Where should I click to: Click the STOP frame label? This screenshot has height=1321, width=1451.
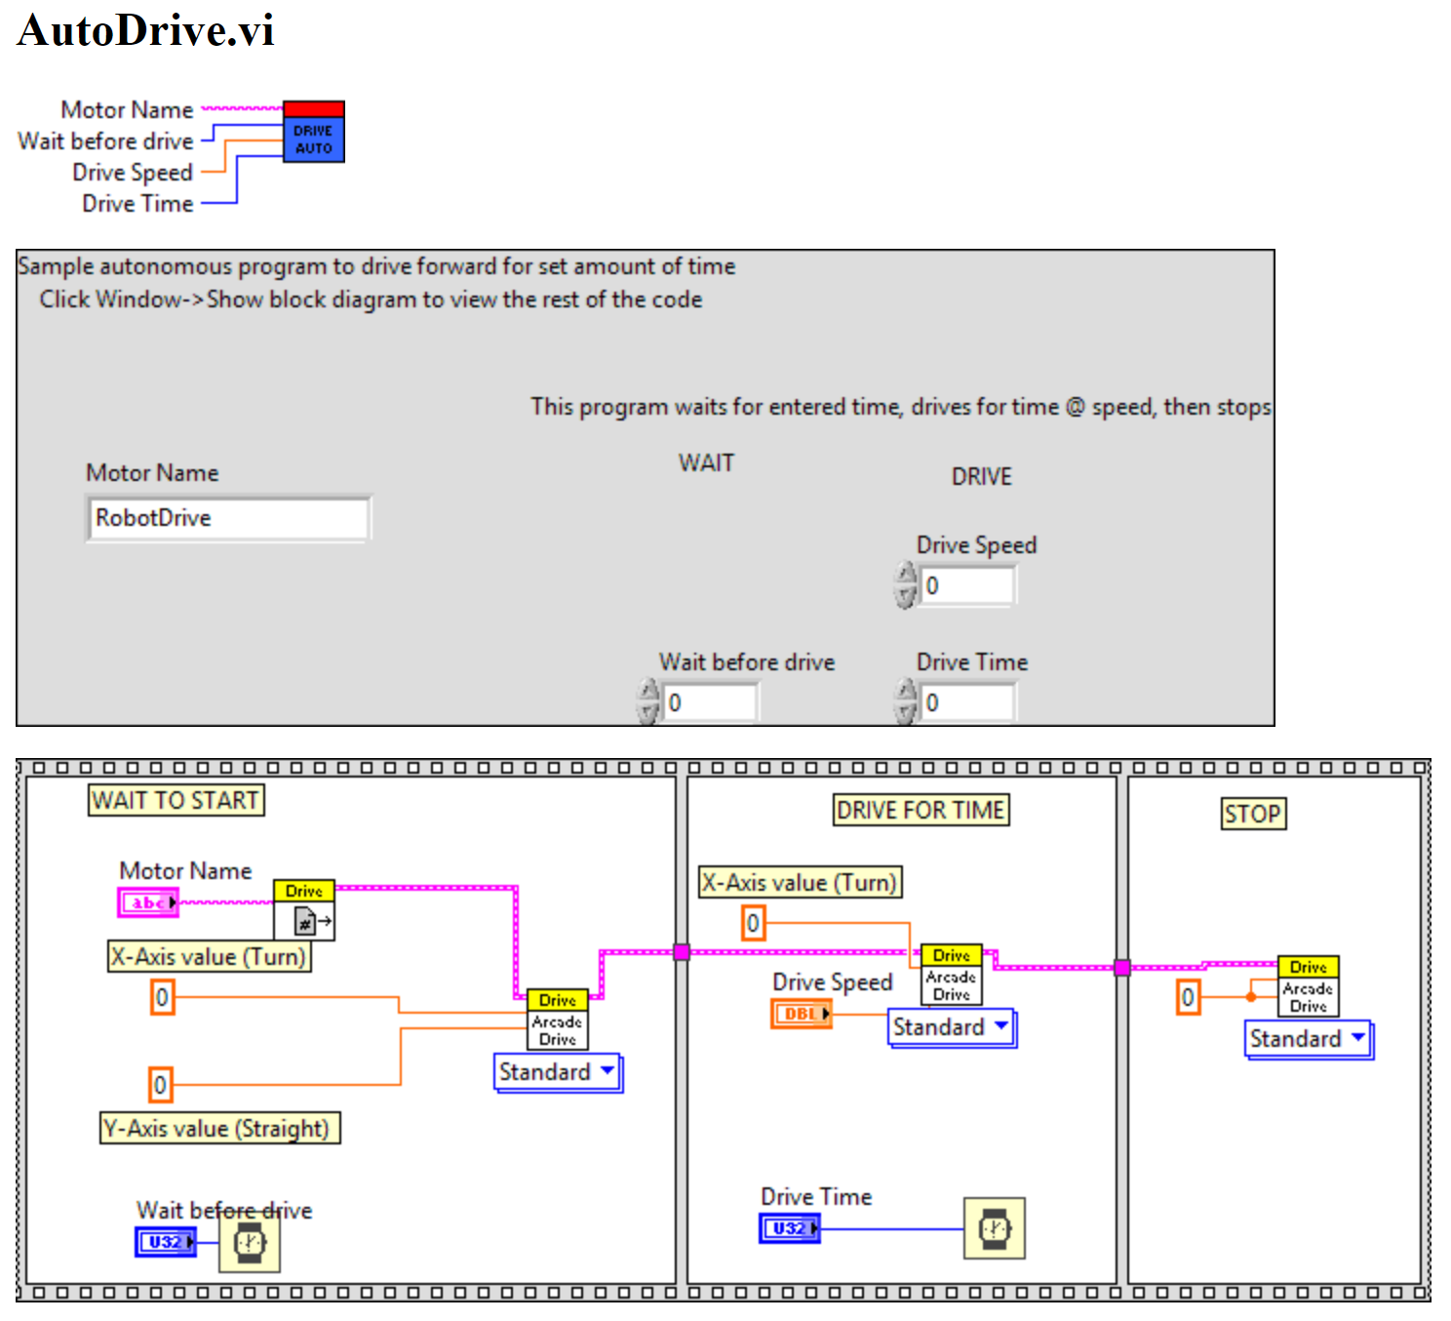click(1254, 814)
